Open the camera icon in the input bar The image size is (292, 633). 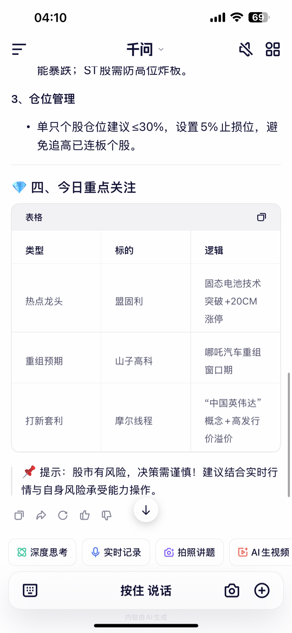[232, 590]
